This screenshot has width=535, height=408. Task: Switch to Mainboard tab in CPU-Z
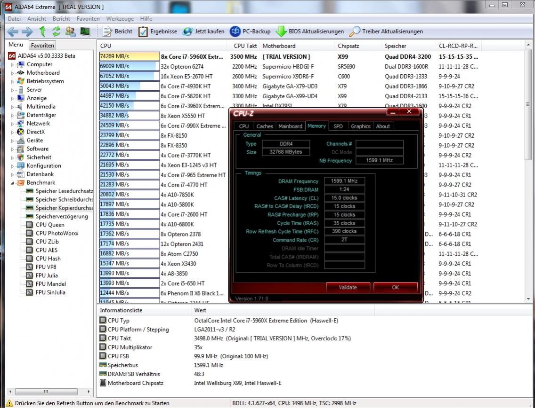pyautogui.click(x=291, y=126)
